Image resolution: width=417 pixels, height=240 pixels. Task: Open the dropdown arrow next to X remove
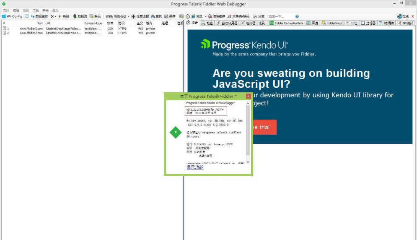(56, 16)
